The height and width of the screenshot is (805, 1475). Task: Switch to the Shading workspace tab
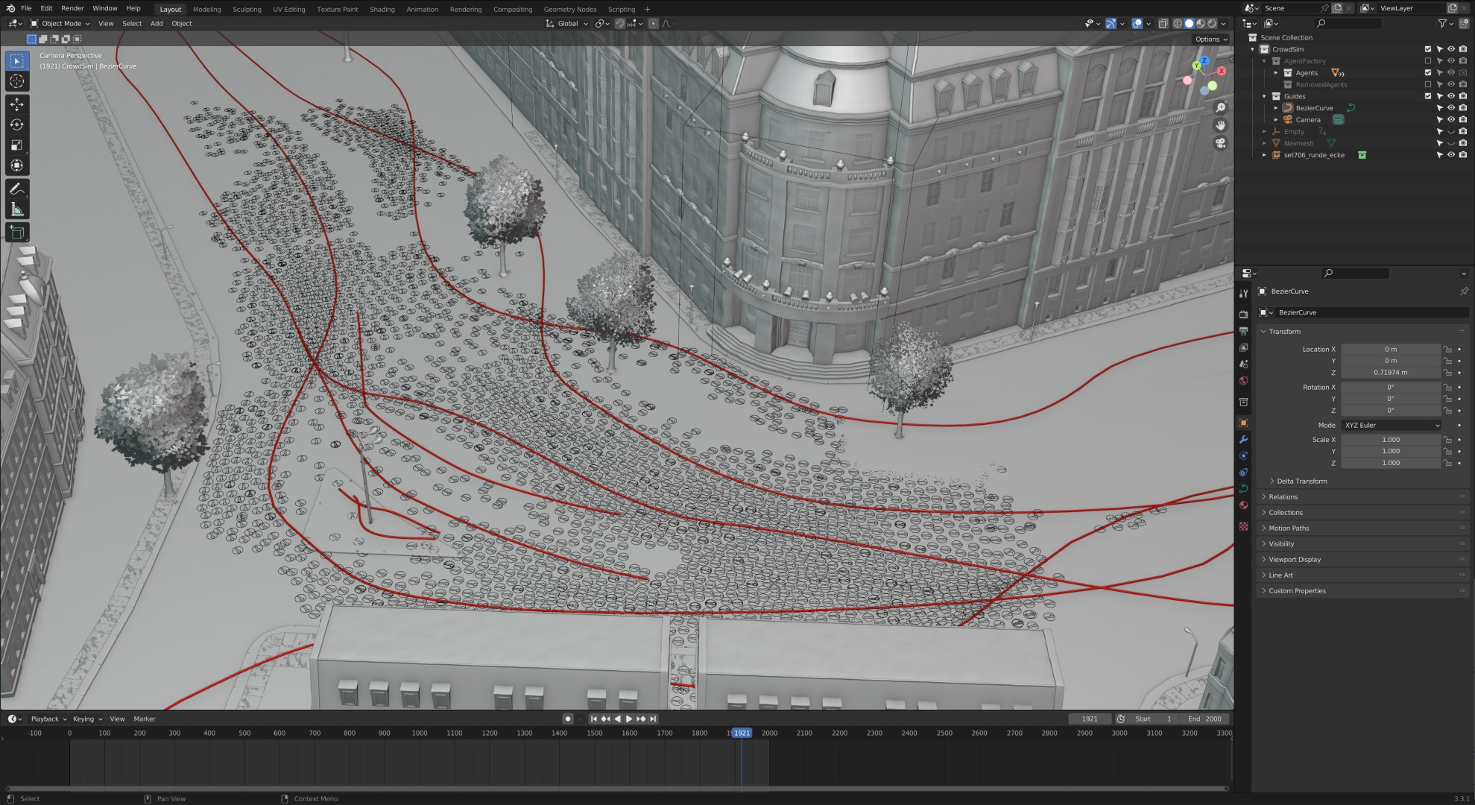point(382,9)
